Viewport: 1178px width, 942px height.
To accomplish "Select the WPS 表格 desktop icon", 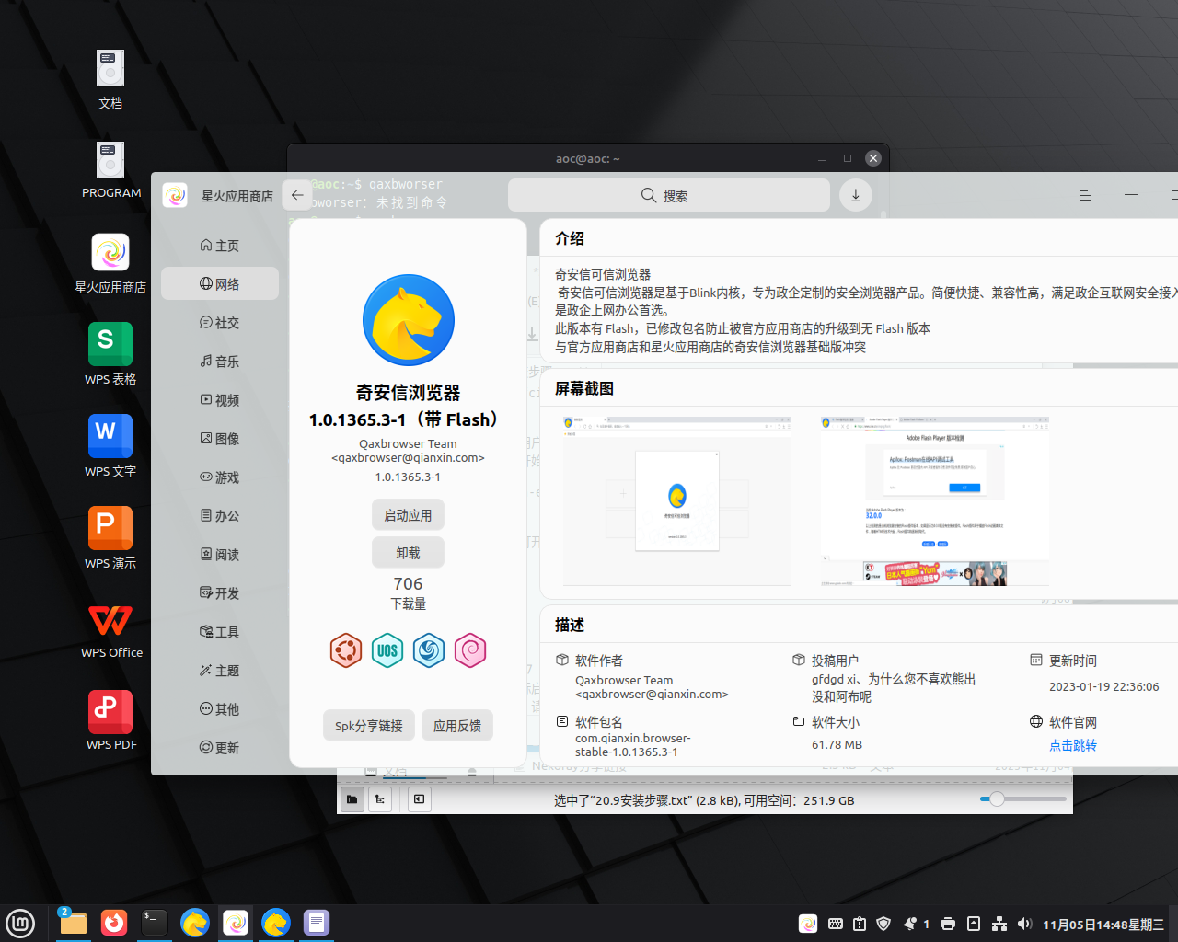I will tap(110, 354).
